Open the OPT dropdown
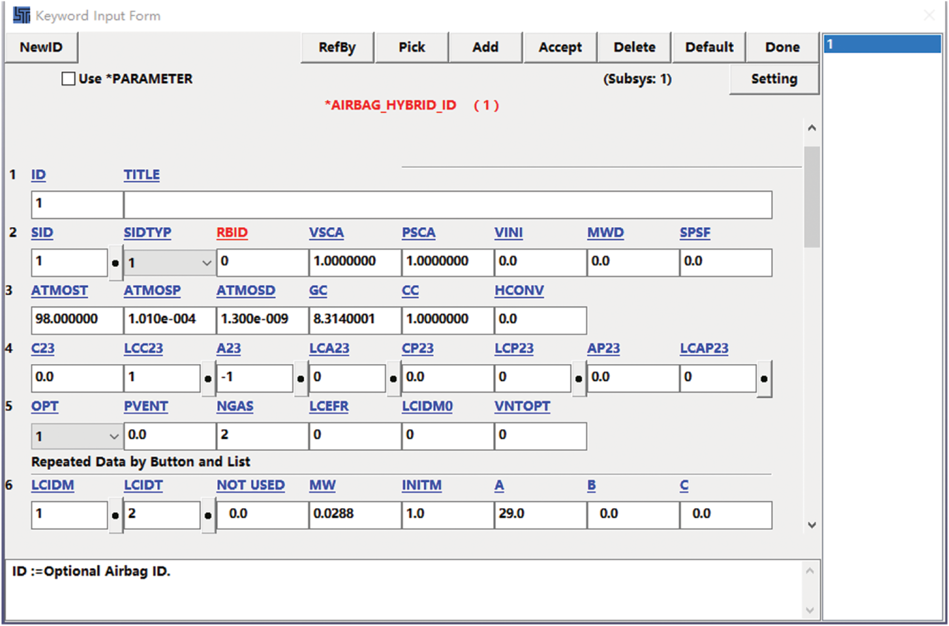The image size is (949, 626). click(x=76, y=436)
